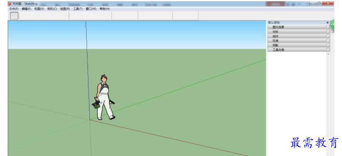Expand the 材料 panel
This screenshot has width=342, height=156.
(299, 32)
